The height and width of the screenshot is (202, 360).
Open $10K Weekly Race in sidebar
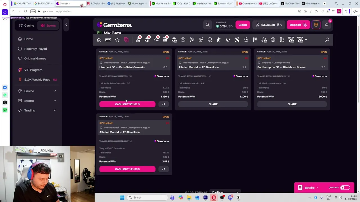(x=37, y=80)
